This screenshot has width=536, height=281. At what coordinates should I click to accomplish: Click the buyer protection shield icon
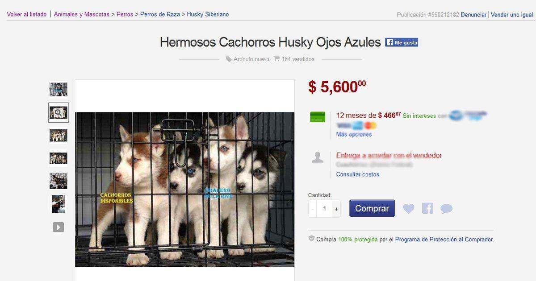(311, 239)
